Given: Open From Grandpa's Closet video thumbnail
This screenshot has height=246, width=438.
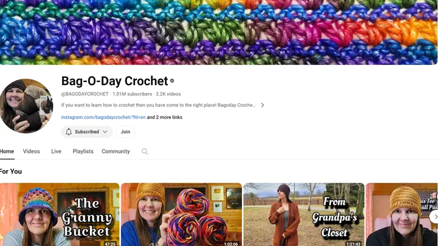Looking at the screenshot, I should 304,214.
